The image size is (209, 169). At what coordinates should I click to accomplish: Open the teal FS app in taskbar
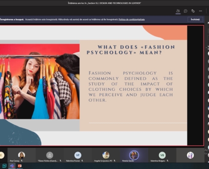click(x=5, y=166)
